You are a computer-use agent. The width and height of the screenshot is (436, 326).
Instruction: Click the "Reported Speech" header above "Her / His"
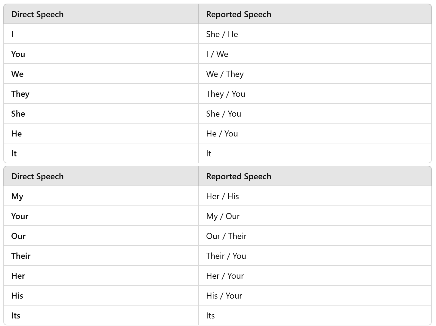click(x=239, y=176)
